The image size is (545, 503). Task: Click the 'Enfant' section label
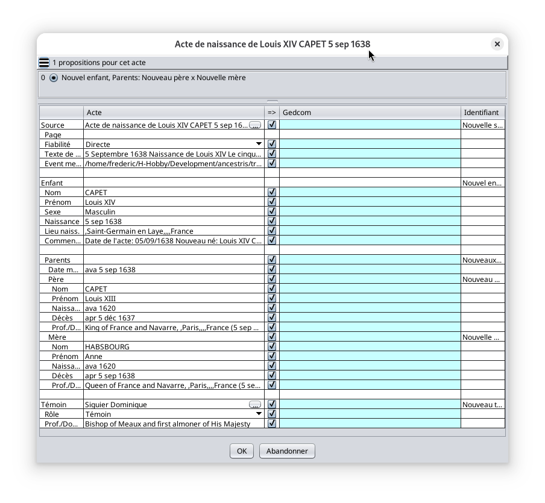tap(52, 183)
